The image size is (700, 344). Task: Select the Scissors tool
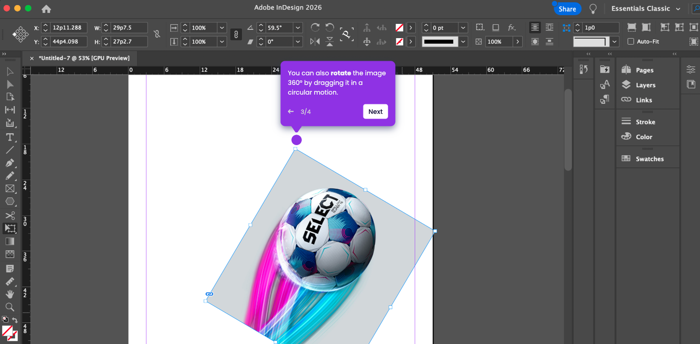[x=10, y=215]
